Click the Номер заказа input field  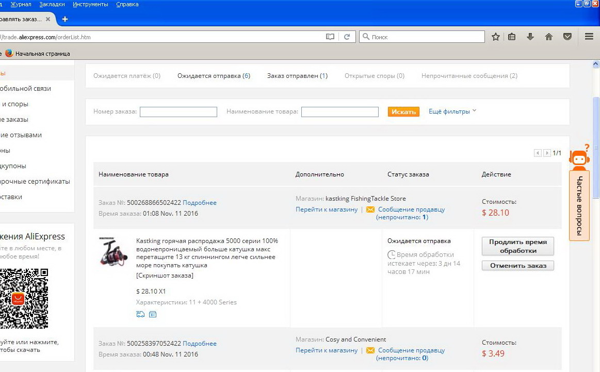(179, 112)
